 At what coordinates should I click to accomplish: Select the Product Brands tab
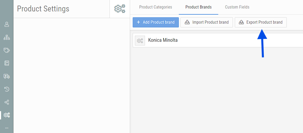click(199, 7)
